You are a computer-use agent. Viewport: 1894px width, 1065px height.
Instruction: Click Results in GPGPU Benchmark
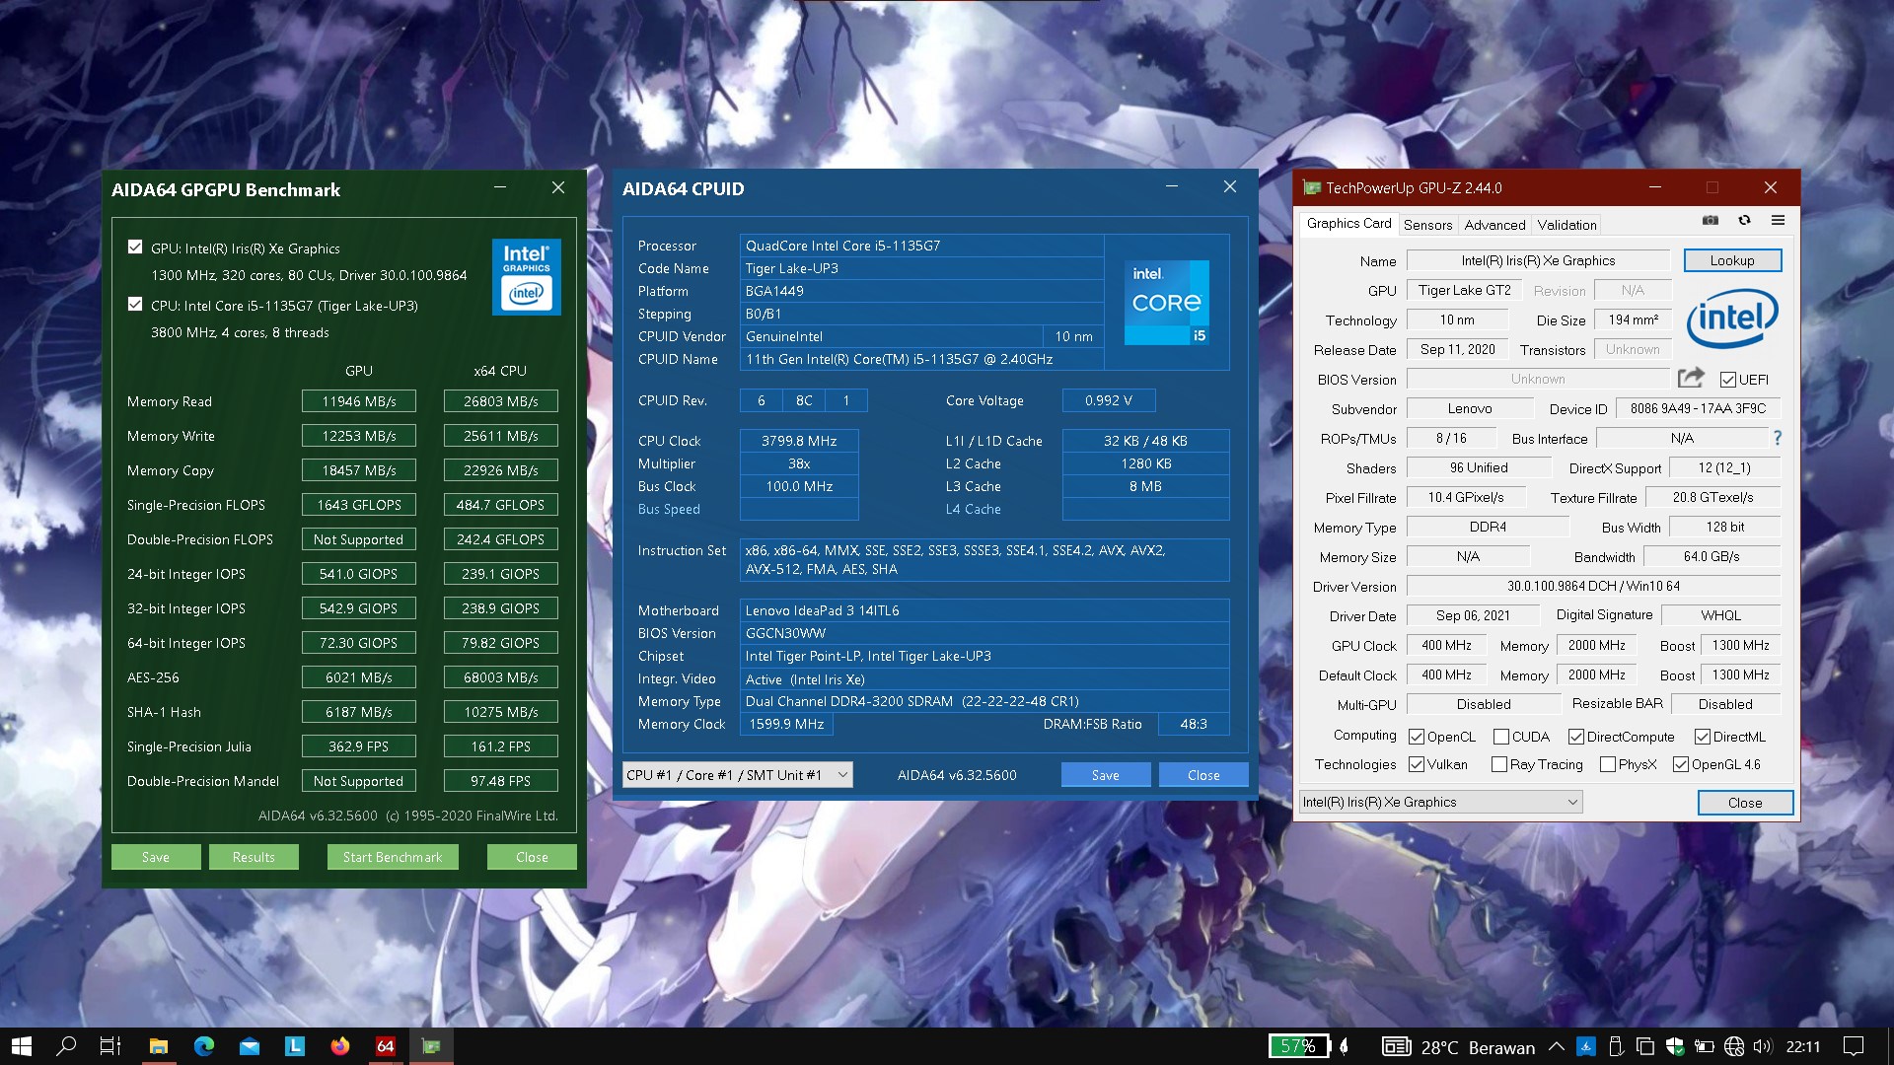pyautogui.click(x=254, y=857)
